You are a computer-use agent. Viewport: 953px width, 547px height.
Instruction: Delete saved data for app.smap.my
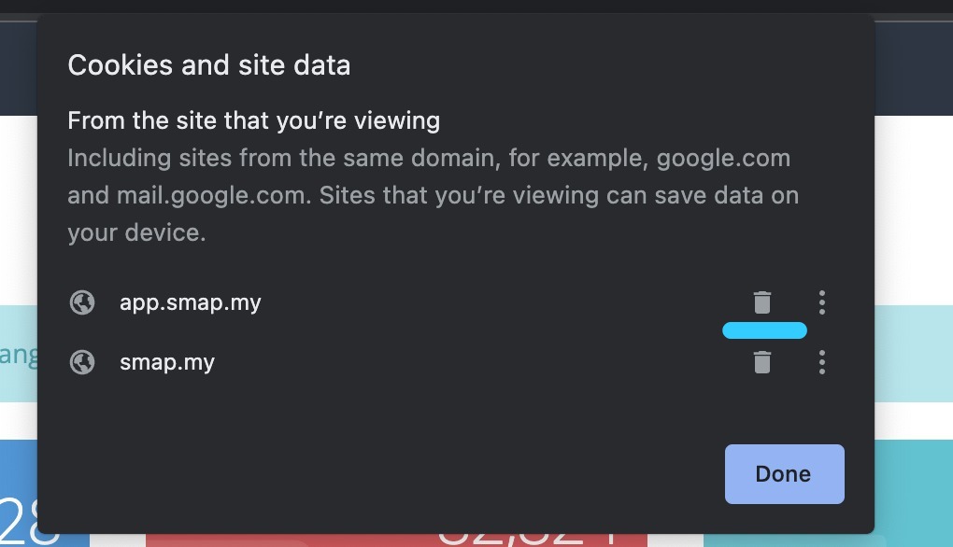coord(761,302)
